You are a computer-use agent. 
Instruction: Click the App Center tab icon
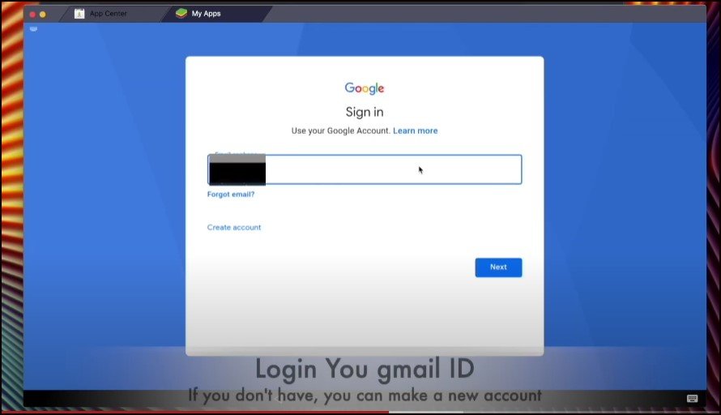(79, 14)
